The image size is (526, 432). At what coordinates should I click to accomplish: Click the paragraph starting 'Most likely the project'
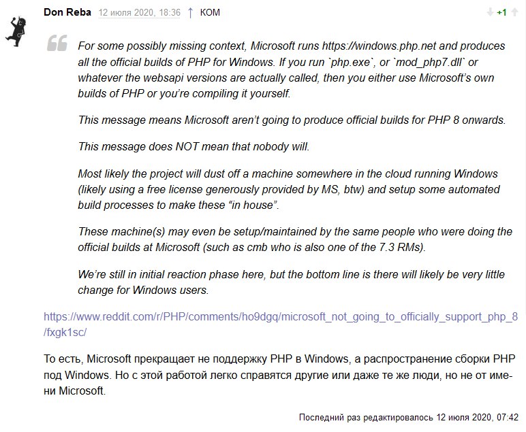[289, 189]
